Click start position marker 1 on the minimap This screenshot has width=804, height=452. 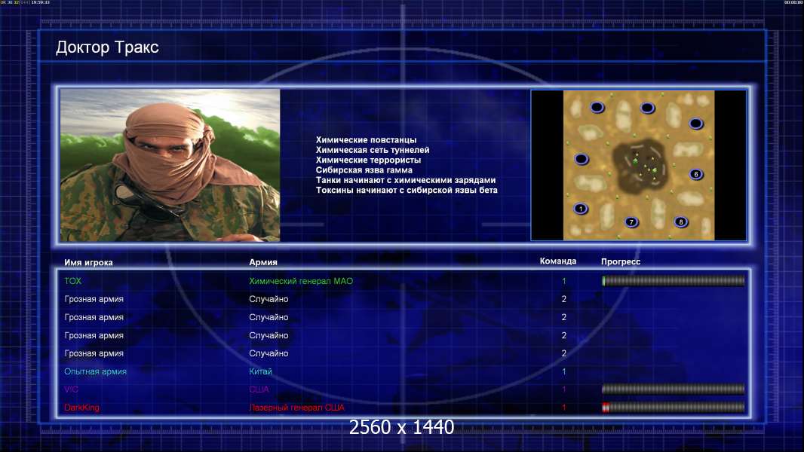point(581,209)
